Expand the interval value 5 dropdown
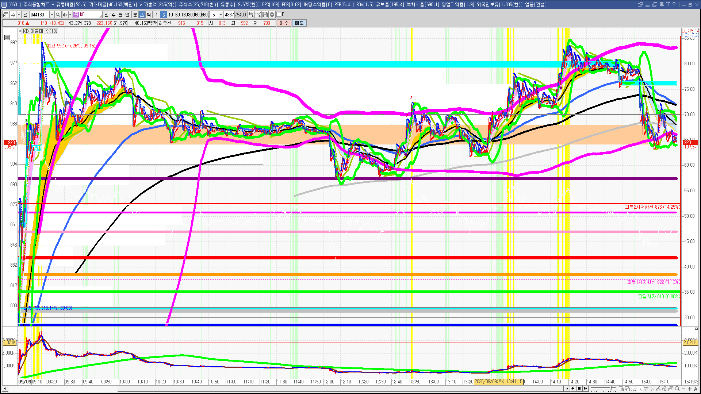701x394 pixels. (x=221, y=15)
